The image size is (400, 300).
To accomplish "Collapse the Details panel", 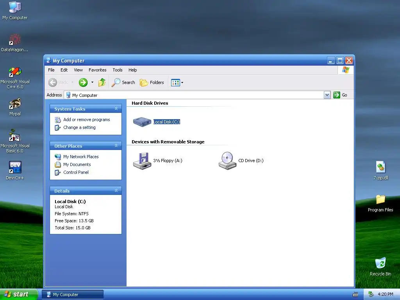I will click(x=116, y=191).
